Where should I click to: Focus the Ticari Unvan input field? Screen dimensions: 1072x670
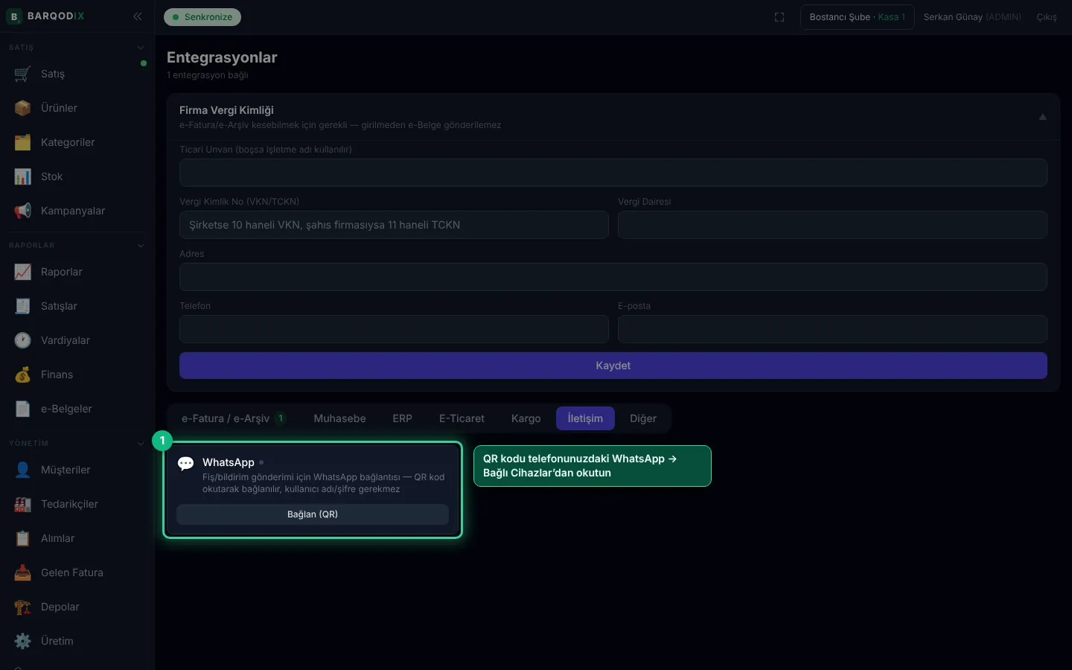pyautogui.click(x=613, y=173)
